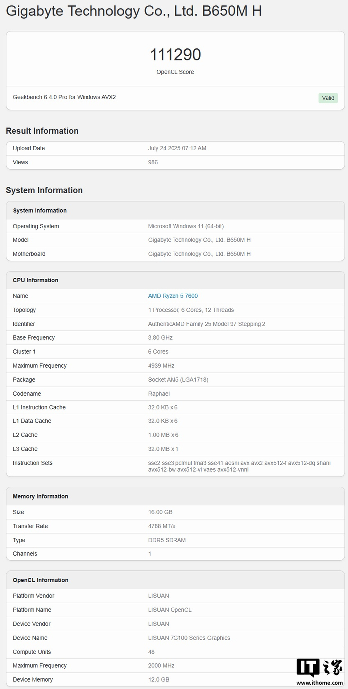Click the Instruction Sets value text
Screen dimensions: 348x689
click(x=239, y=466)
